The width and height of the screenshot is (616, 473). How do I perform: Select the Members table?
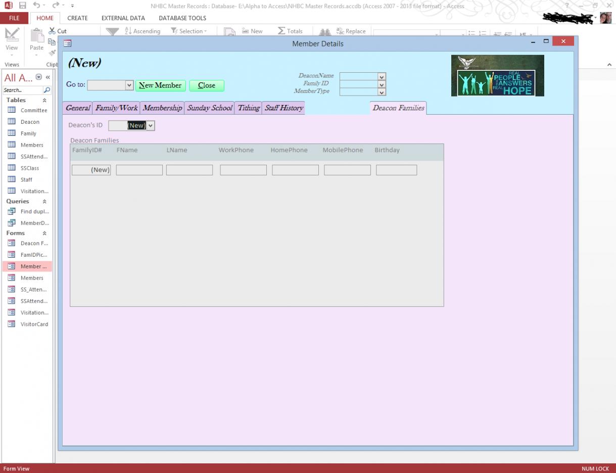[x=27, y=145]
